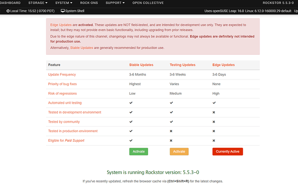Click Stable checkmark for Paid Support
298x187 pixels.
131,141
